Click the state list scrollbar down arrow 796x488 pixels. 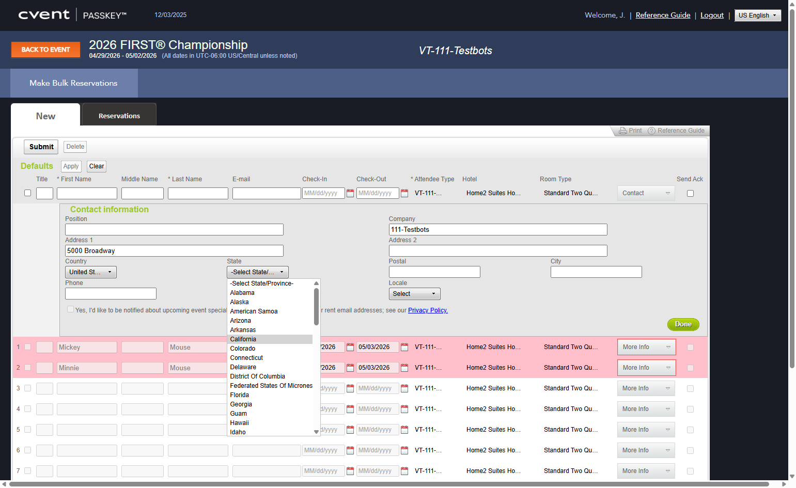[317, 432]
